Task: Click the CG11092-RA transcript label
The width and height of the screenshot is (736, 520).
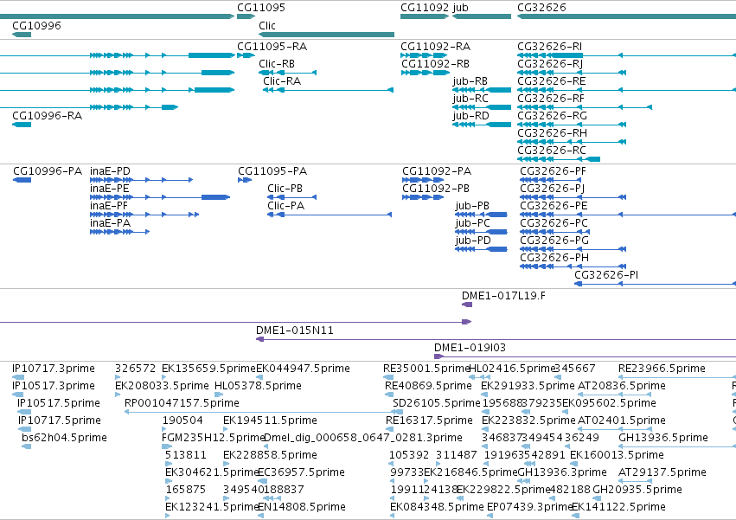Action: tap(435, 47)
